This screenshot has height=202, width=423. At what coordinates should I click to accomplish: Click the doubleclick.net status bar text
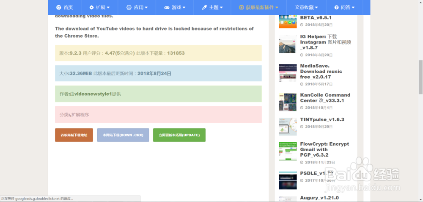[37, 199]
